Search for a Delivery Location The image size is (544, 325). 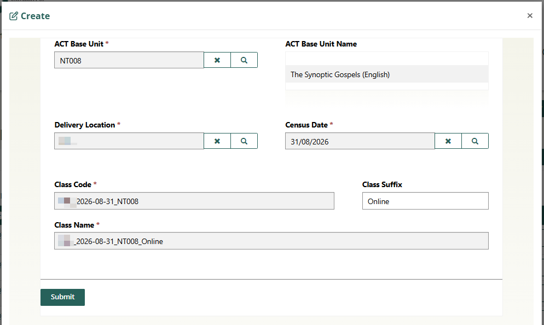(x=244, y=141)
